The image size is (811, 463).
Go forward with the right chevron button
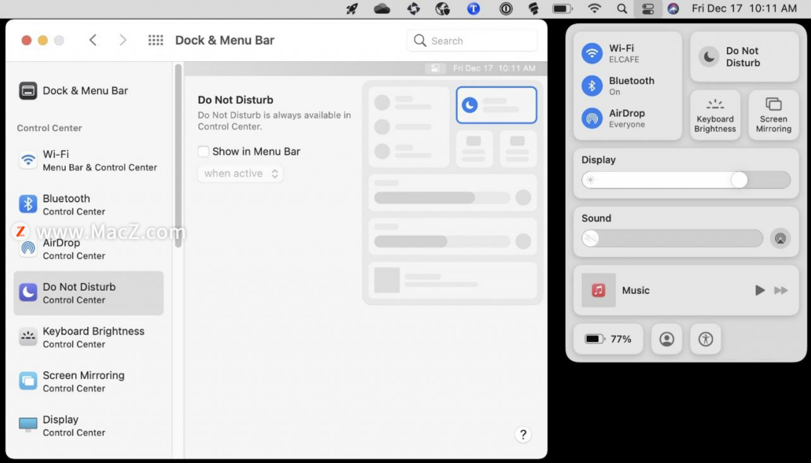click(x=122, y=40)
